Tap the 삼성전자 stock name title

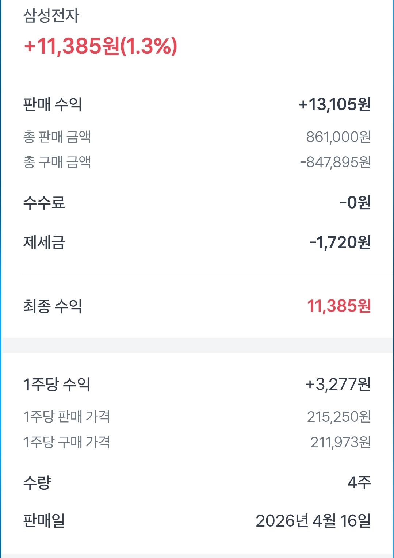click(51, 15)
